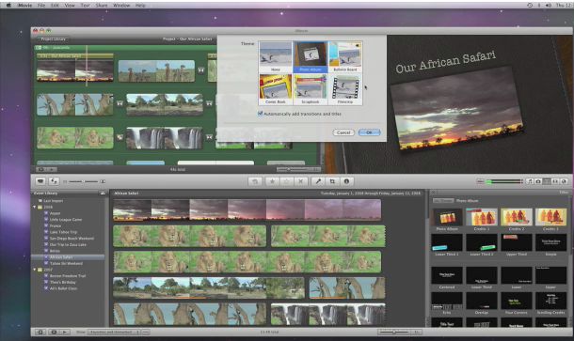Swap events and projects panes
Viewport: 574px width, 341px height.
click(54, 181)
